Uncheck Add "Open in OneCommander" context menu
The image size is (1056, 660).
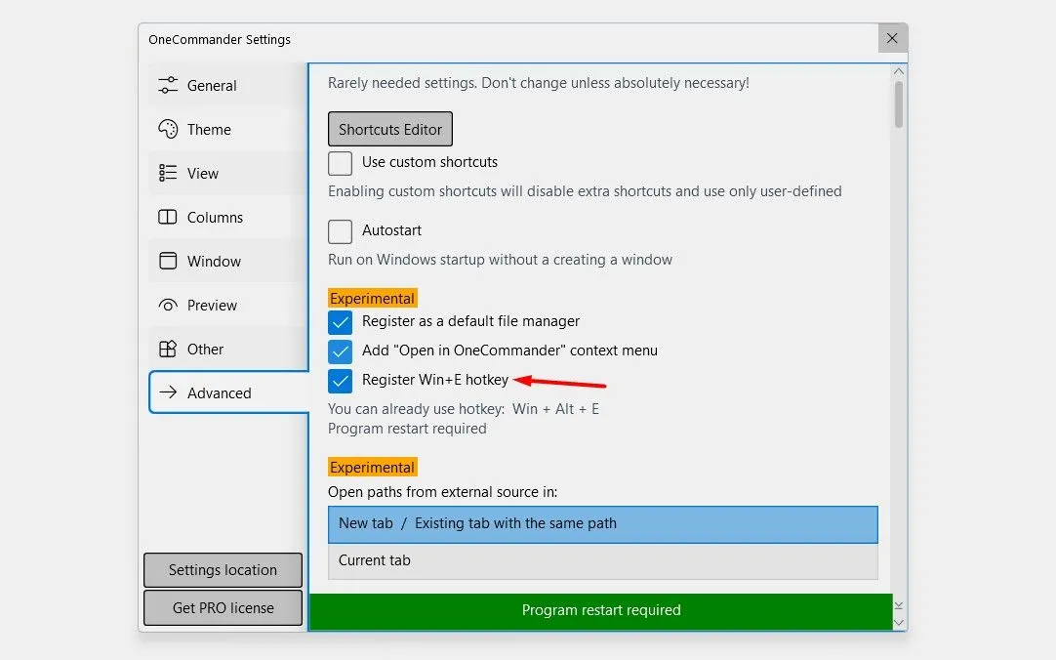pos(341,351)
